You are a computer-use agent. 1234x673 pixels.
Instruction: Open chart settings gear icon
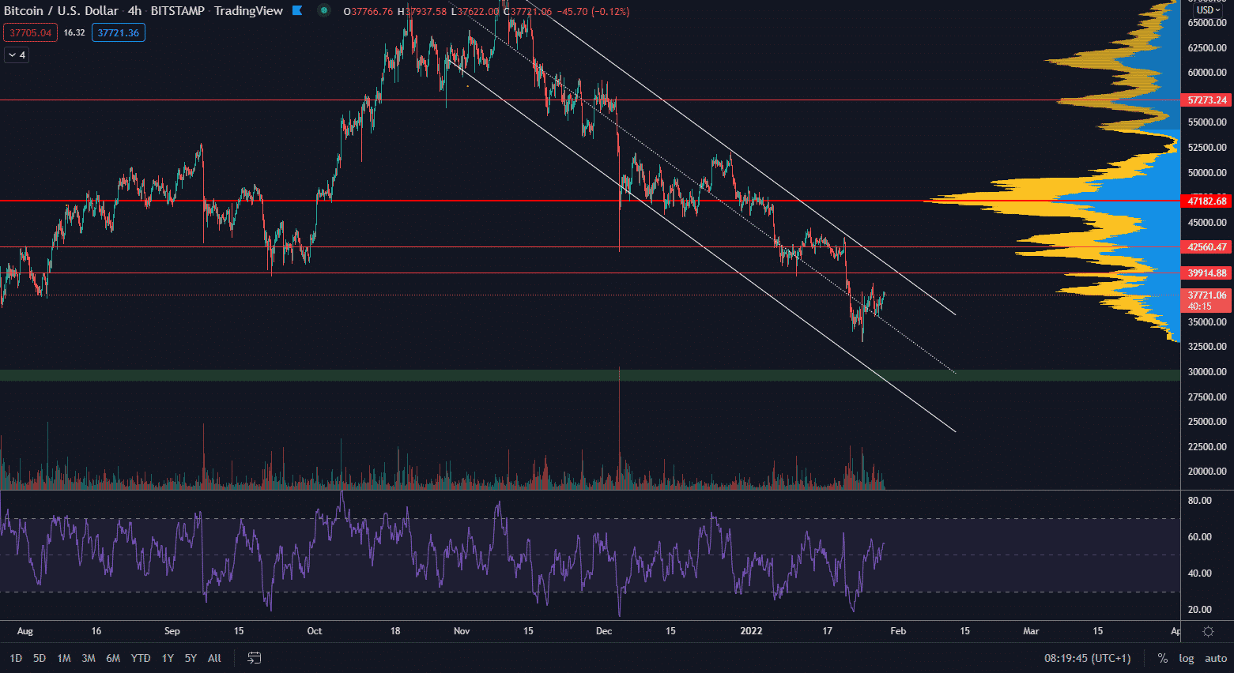point(1208,631)
